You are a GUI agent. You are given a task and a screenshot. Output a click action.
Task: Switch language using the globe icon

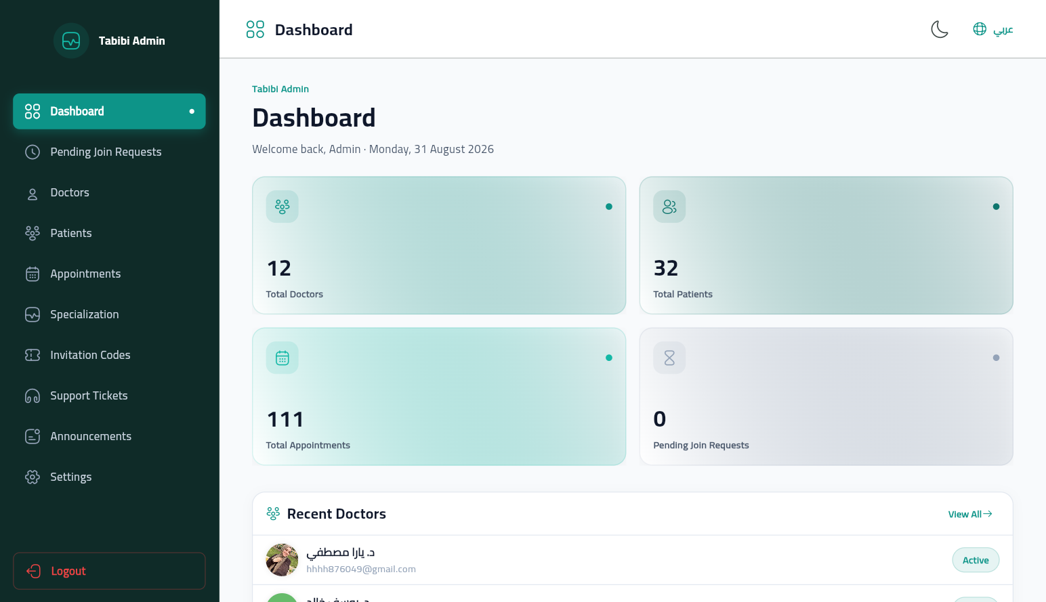tap(980, 29)
